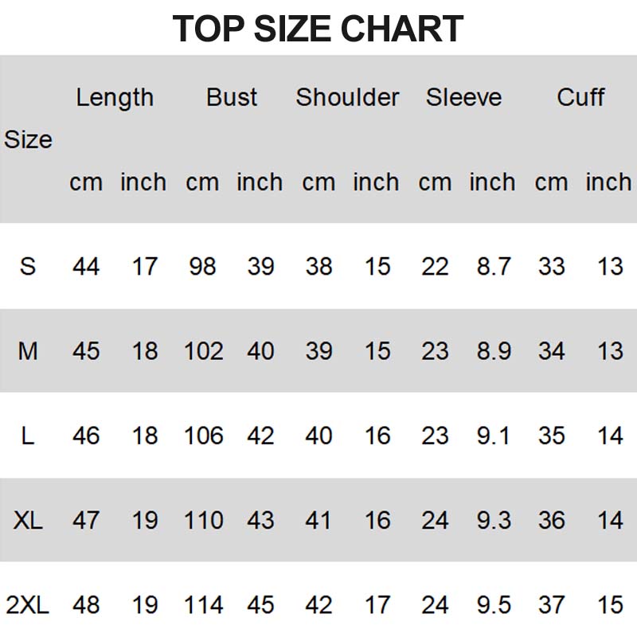Screen dimensions: 637x637
Task: Click the bust value 106 for size L
Action: [x=203, y=436]
